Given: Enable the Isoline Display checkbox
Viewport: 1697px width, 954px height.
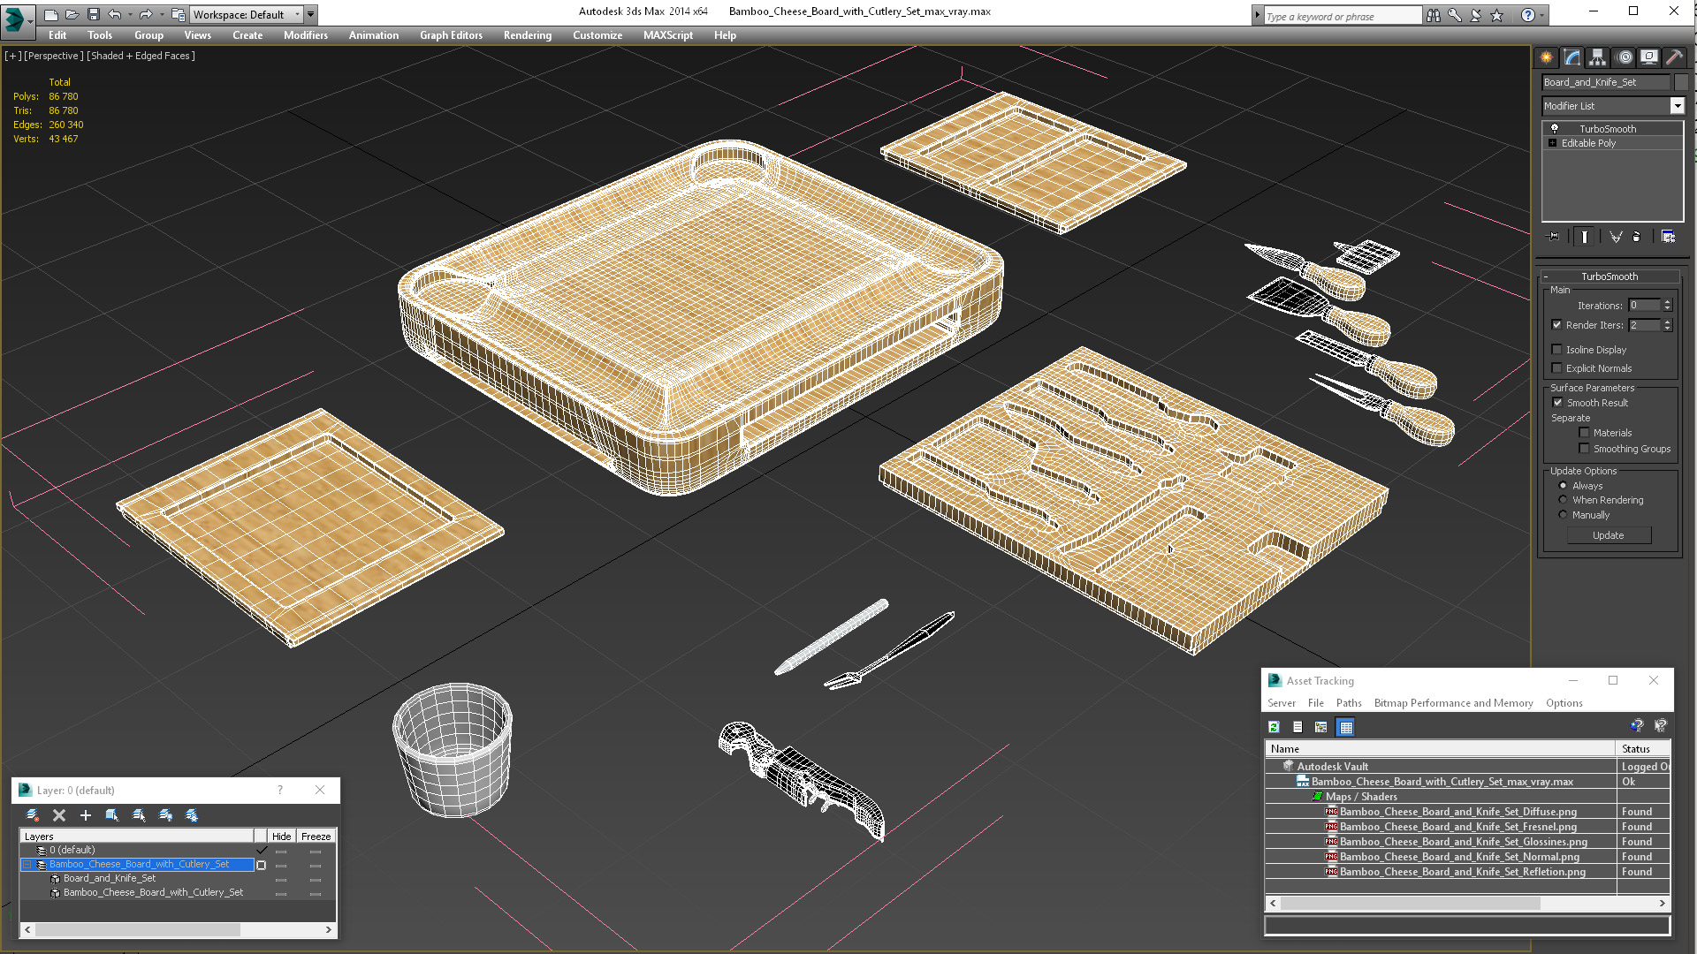Looking at the screenshot, I should pyautogui.click(x=1557, y=350).
